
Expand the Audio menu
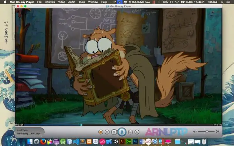(x=72, y=2)
